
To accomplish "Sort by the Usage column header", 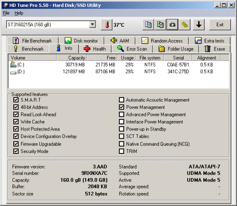I will tap(126, 58).
